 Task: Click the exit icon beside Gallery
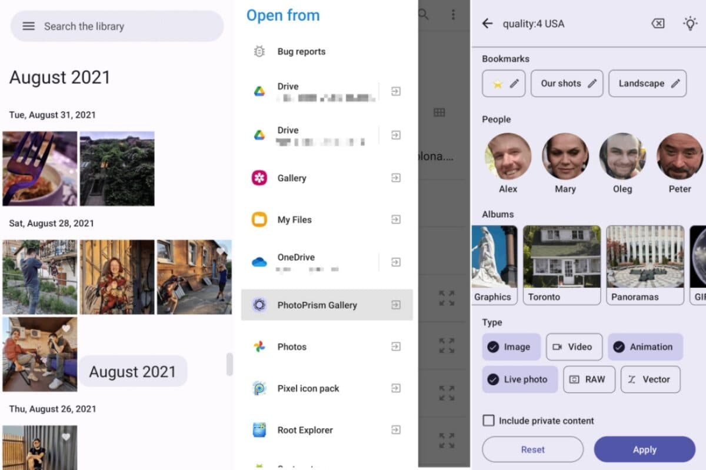(396, 178)
